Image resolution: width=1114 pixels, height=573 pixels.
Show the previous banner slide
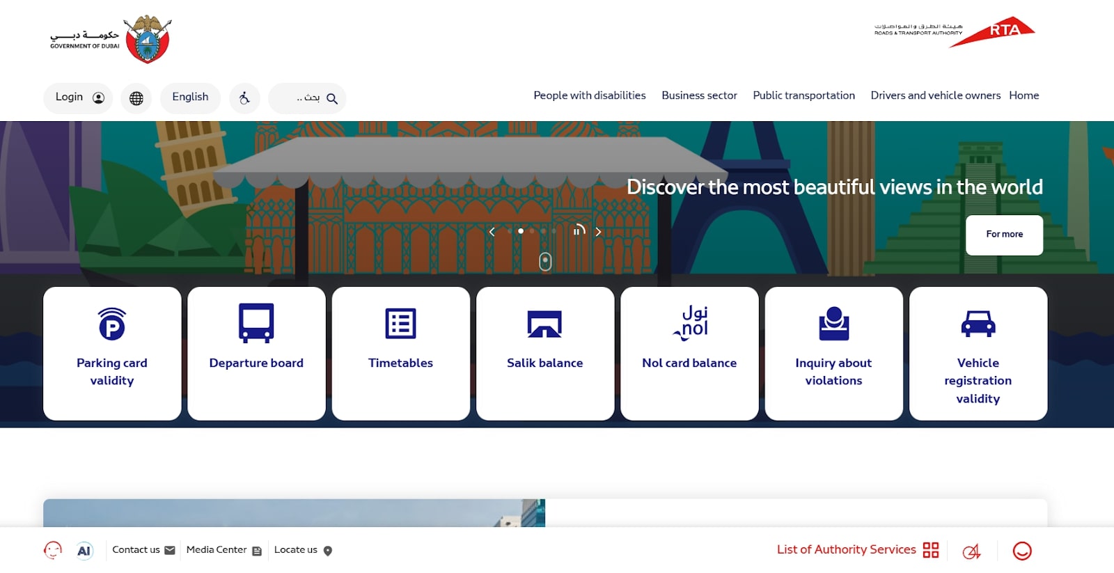click(492, 232)
